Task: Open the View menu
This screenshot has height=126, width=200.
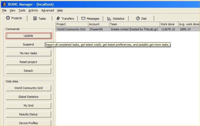Action: tap(12, 10)
